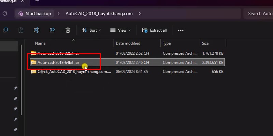Sort files by Date modified column
The width and height of the screenshot is (273, 136).
(128, 44)
